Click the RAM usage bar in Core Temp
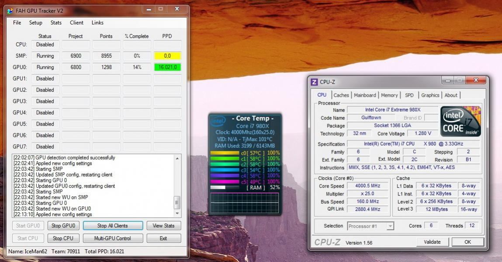The height and width of the screenshot is (262, 502). tap(225, 188)
